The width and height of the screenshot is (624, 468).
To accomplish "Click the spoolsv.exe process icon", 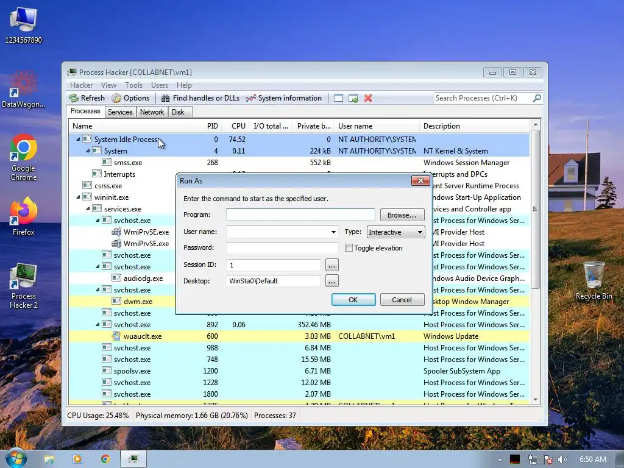I will (106, 370).
